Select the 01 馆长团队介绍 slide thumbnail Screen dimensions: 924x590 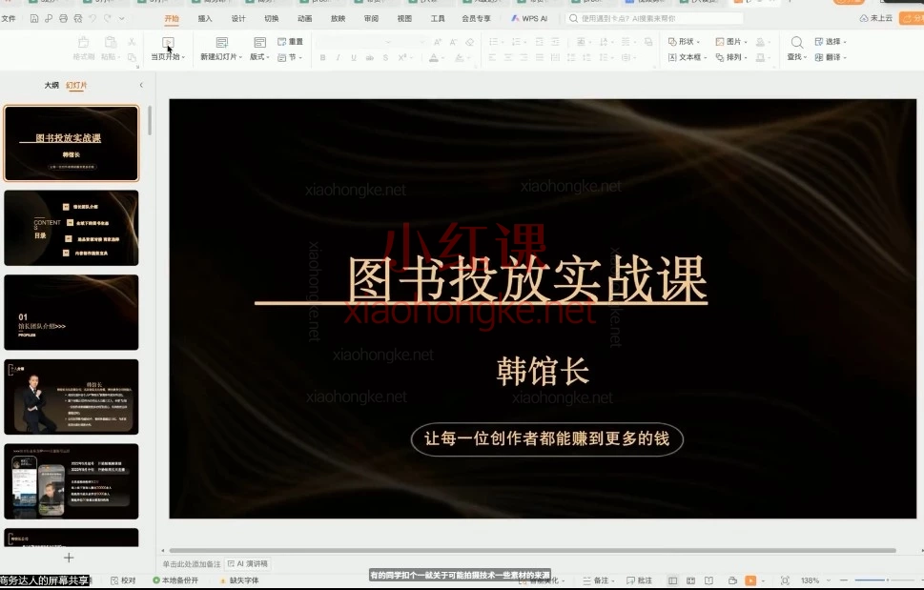(x=72, y=313)
